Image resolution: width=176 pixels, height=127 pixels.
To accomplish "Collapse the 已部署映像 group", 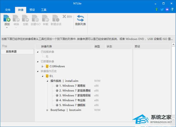I will (x=38, y=61).
